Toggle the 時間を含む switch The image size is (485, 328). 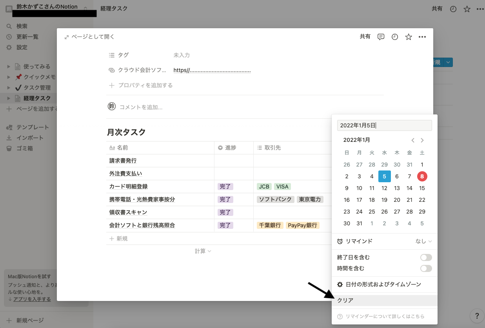pos(426,268)
